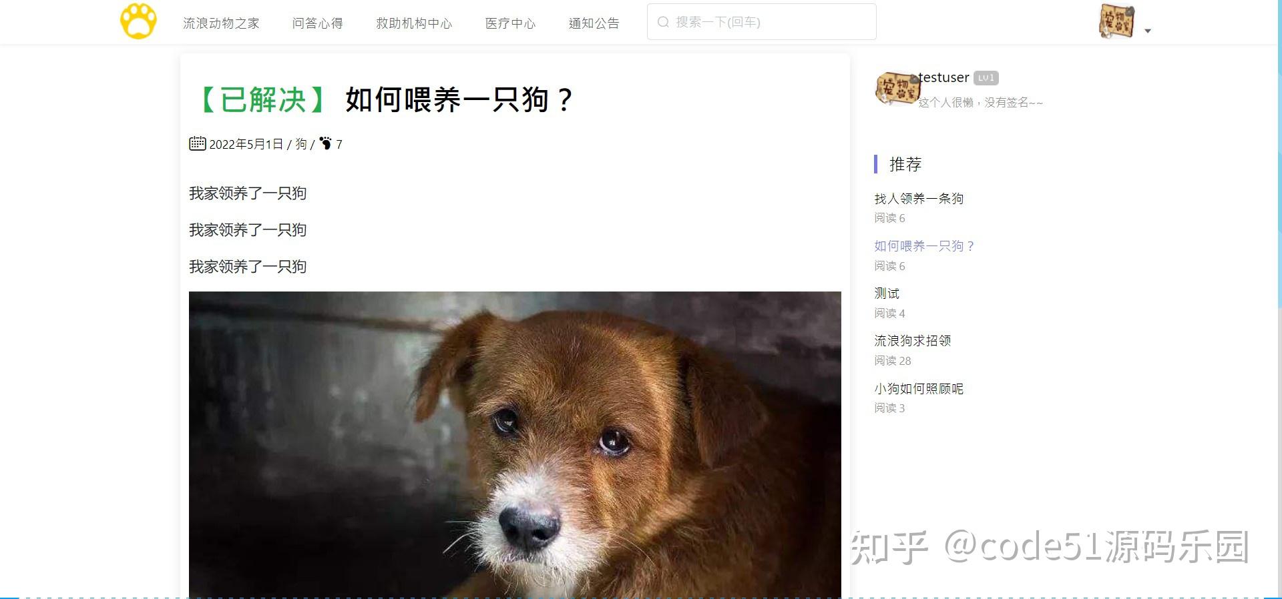Click the yellow paw print logo
Viewport: 1282px width, 599px height.
138,21
